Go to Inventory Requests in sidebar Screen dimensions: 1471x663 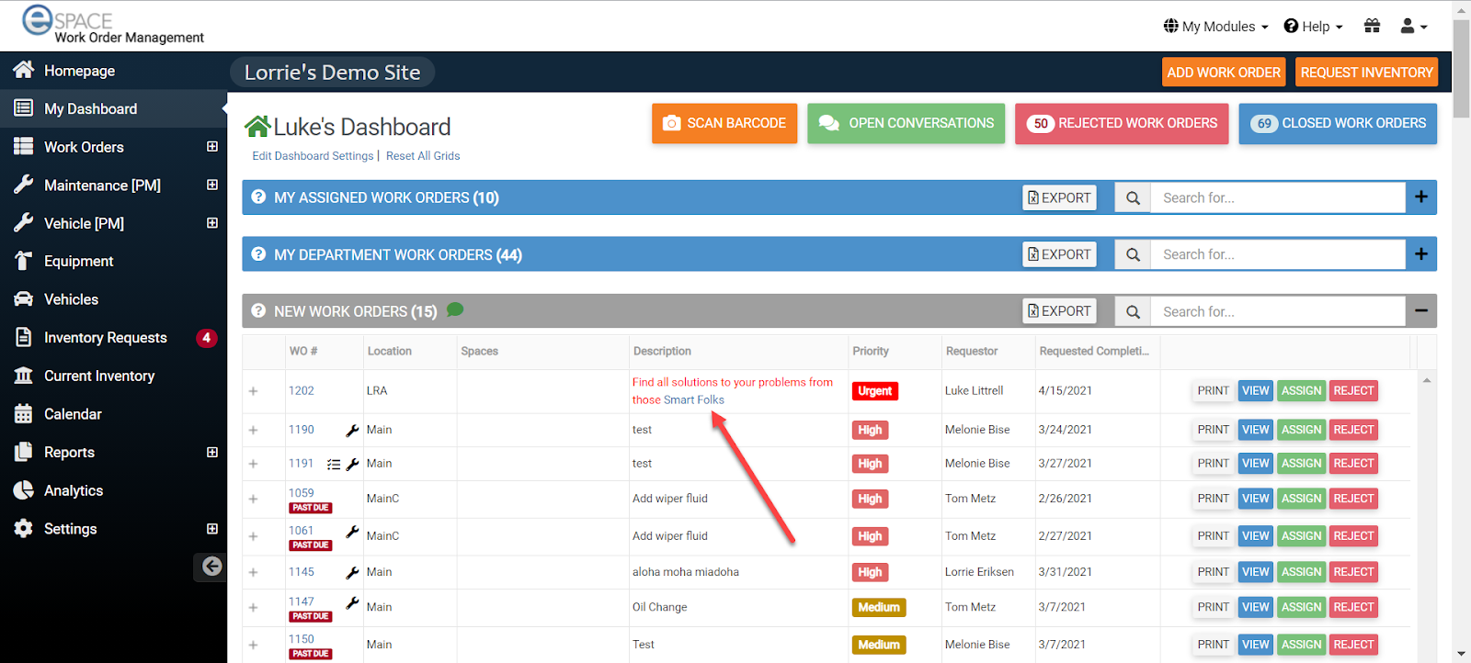tap(105, 338)
